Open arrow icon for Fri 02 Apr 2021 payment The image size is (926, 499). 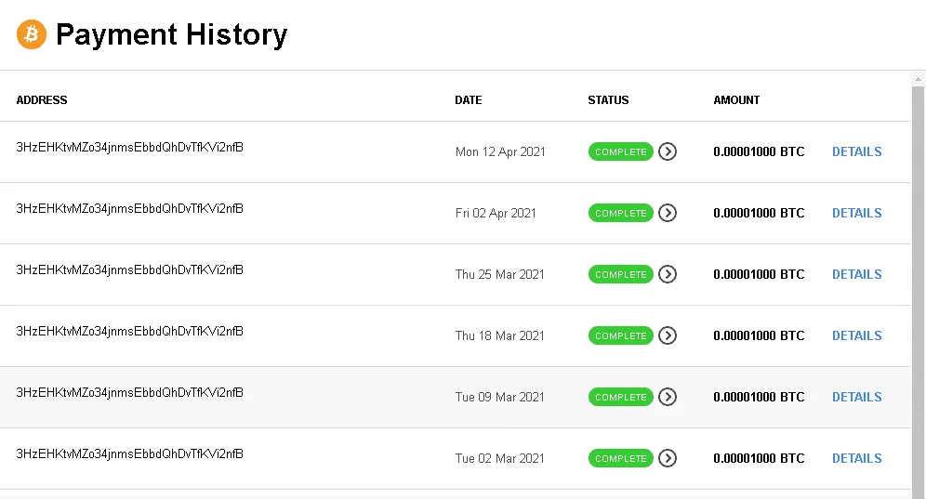point(668,213)
